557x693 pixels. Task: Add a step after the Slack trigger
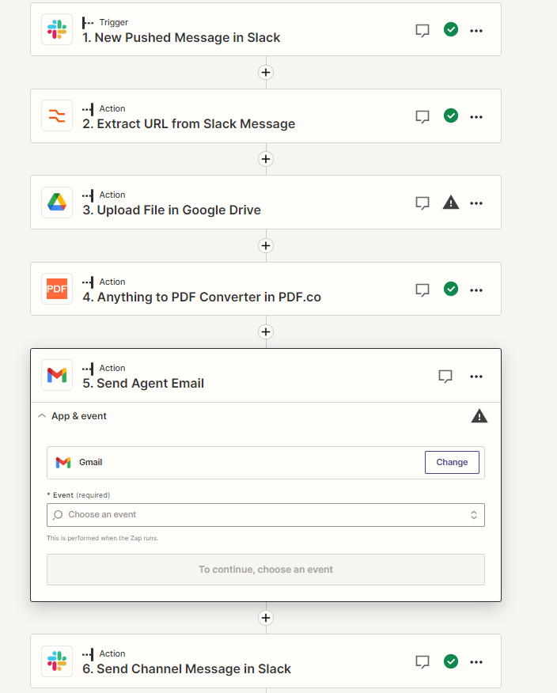tap(266, 73)
